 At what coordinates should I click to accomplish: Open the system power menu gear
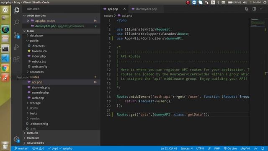coord(265,3)
